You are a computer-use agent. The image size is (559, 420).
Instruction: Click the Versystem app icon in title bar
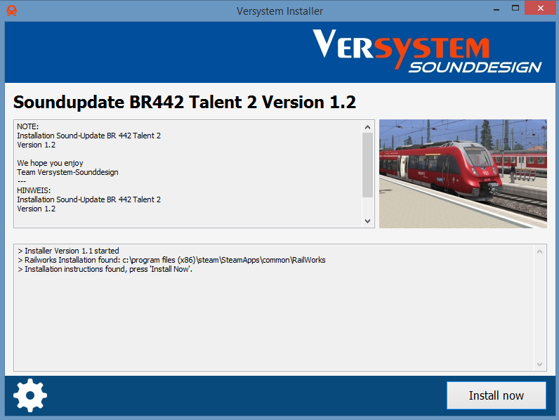pyautogui.click(x=12, y=11)
